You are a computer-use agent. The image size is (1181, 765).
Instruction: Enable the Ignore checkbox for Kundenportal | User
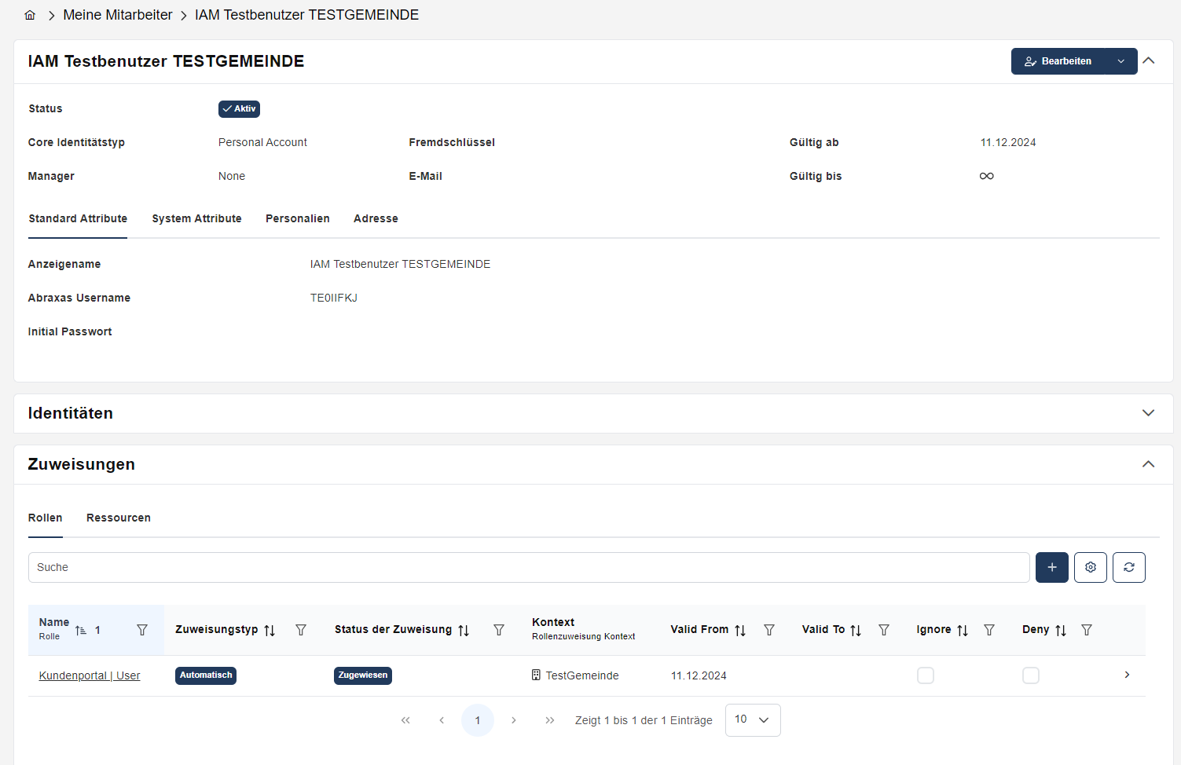(926, 675)
